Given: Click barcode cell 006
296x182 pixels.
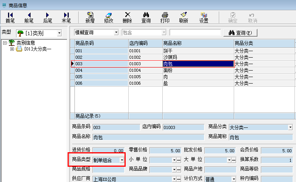Looking at the screenshot, I should click(102, 83).
